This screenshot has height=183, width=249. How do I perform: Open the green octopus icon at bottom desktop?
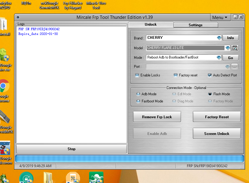(96, 178)
